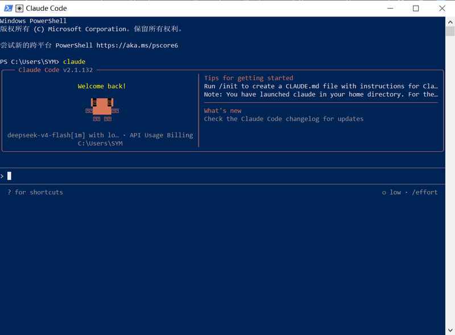
Task: Click the 'Note: You have launched claude' line
Action: point(321,94)
